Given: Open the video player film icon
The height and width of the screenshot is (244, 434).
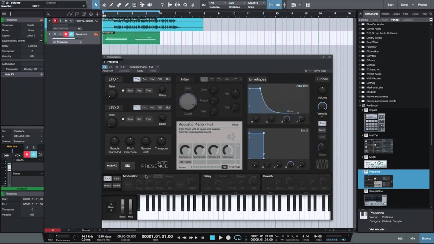Looking at the screenshot, I should [x=308, y=5].
